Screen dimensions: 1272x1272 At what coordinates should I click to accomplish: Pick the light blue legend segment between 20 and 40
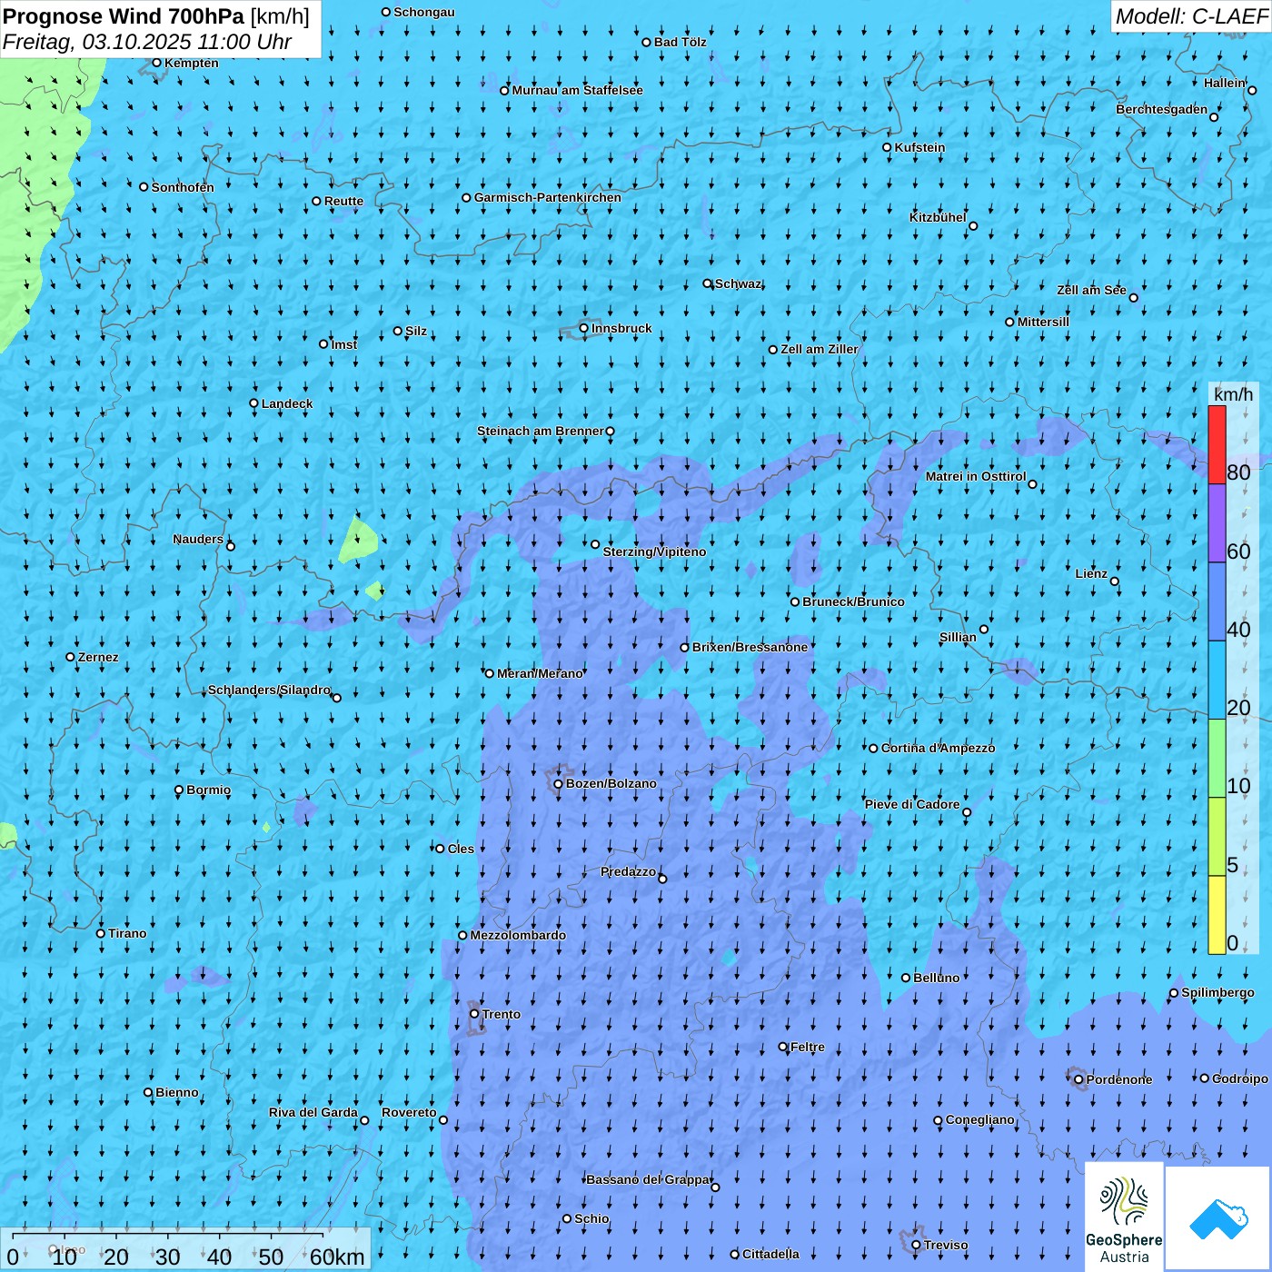(x=1217, y=681)
